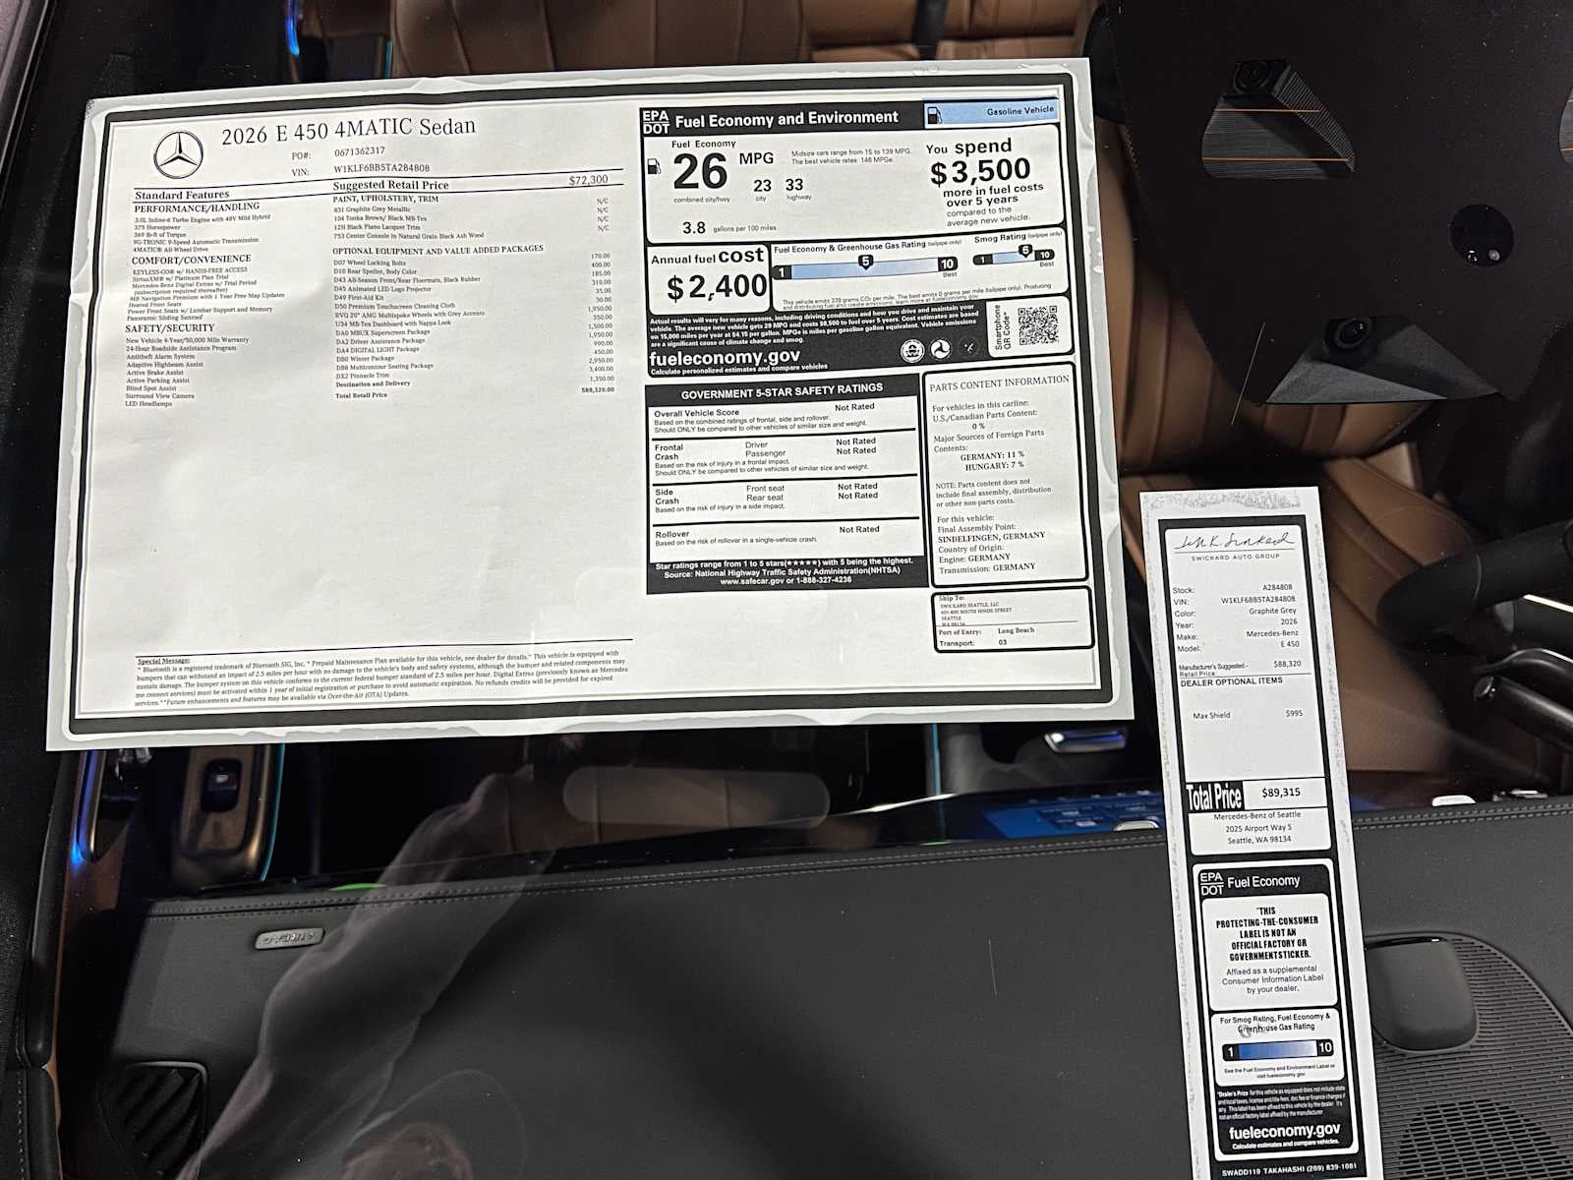Click the $89,315 total price
Screen dimensions: 1573x1180
1281,792
